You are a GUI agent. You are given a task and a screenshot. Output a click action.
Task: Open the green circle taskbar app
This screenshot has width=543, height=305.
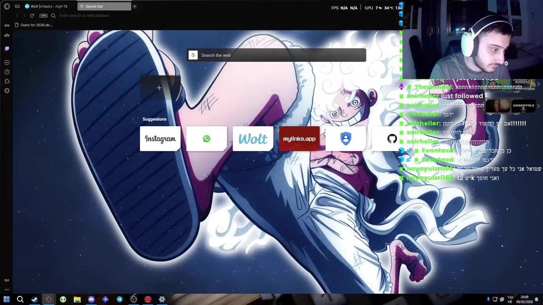tap(63, 299)
